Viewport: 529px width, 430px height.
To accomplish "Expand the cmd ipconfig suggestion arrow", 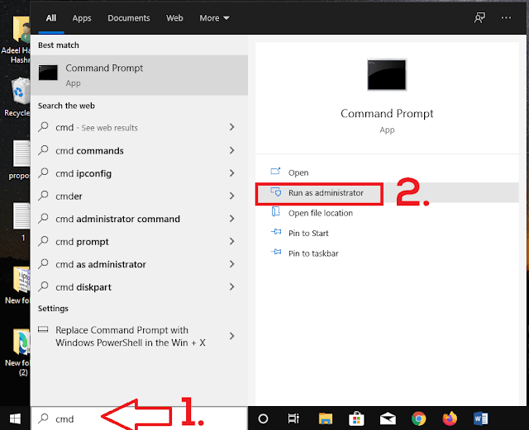I will coord(231,173).
